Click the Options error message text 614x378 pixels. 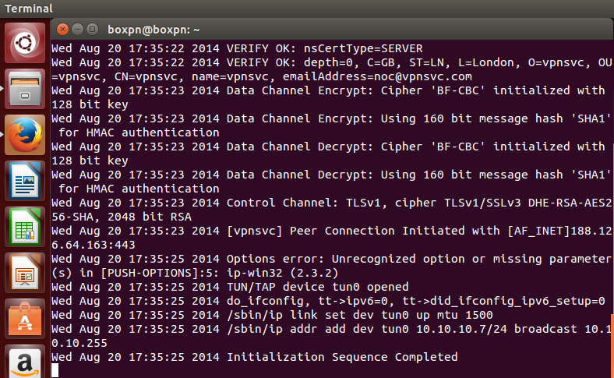click(332, 266)
